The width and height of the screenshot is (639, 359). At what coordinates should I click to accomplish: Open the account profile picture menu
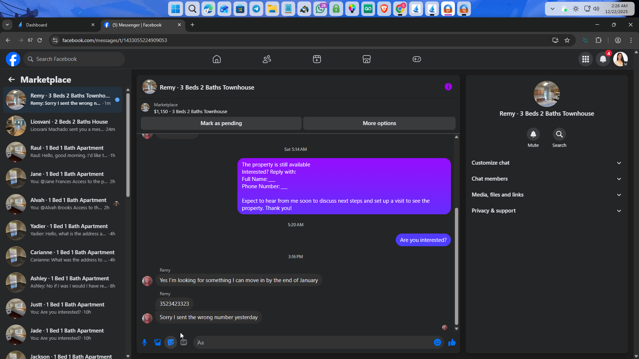620,59
